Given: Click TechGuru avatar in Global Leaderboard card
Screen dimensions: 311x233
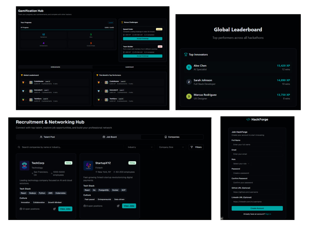Looking at the screenshot, I should click(x=31, y=100).
